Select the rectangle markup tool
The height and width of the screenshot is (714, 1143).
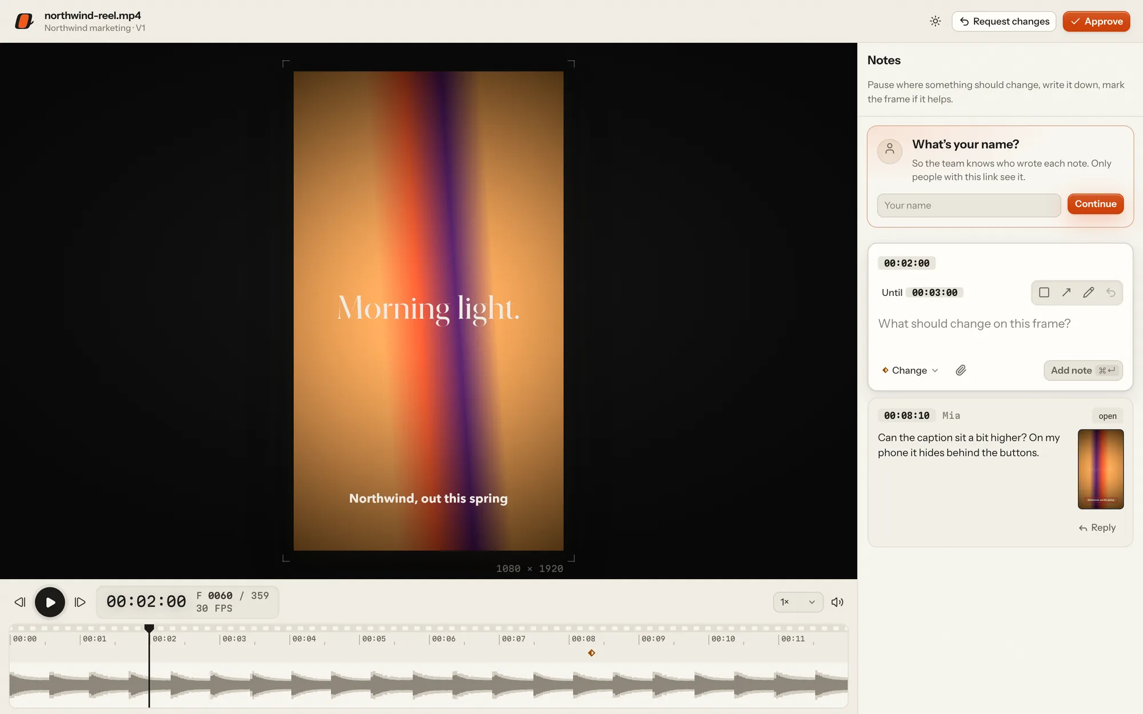1044,292
